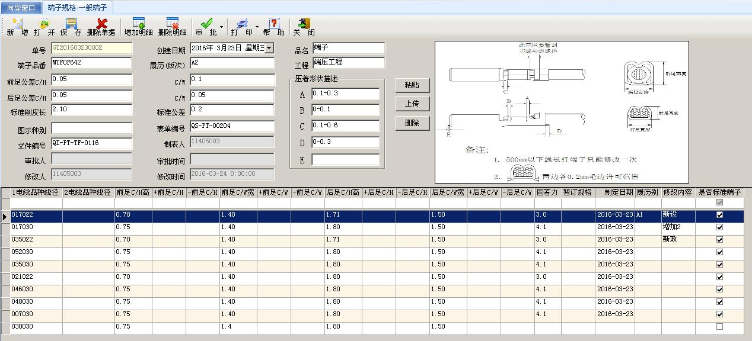Select the 端子规格-一般端子 tab
The image size is (752, 341).
click(x=77, y=8)
